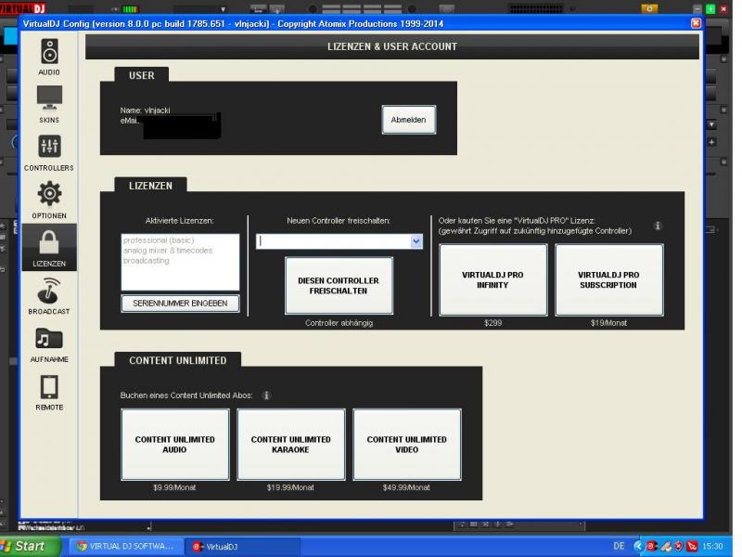The image size is (742, 557).
Task: Open the Controllers section
Action: (x=49, y=153)
